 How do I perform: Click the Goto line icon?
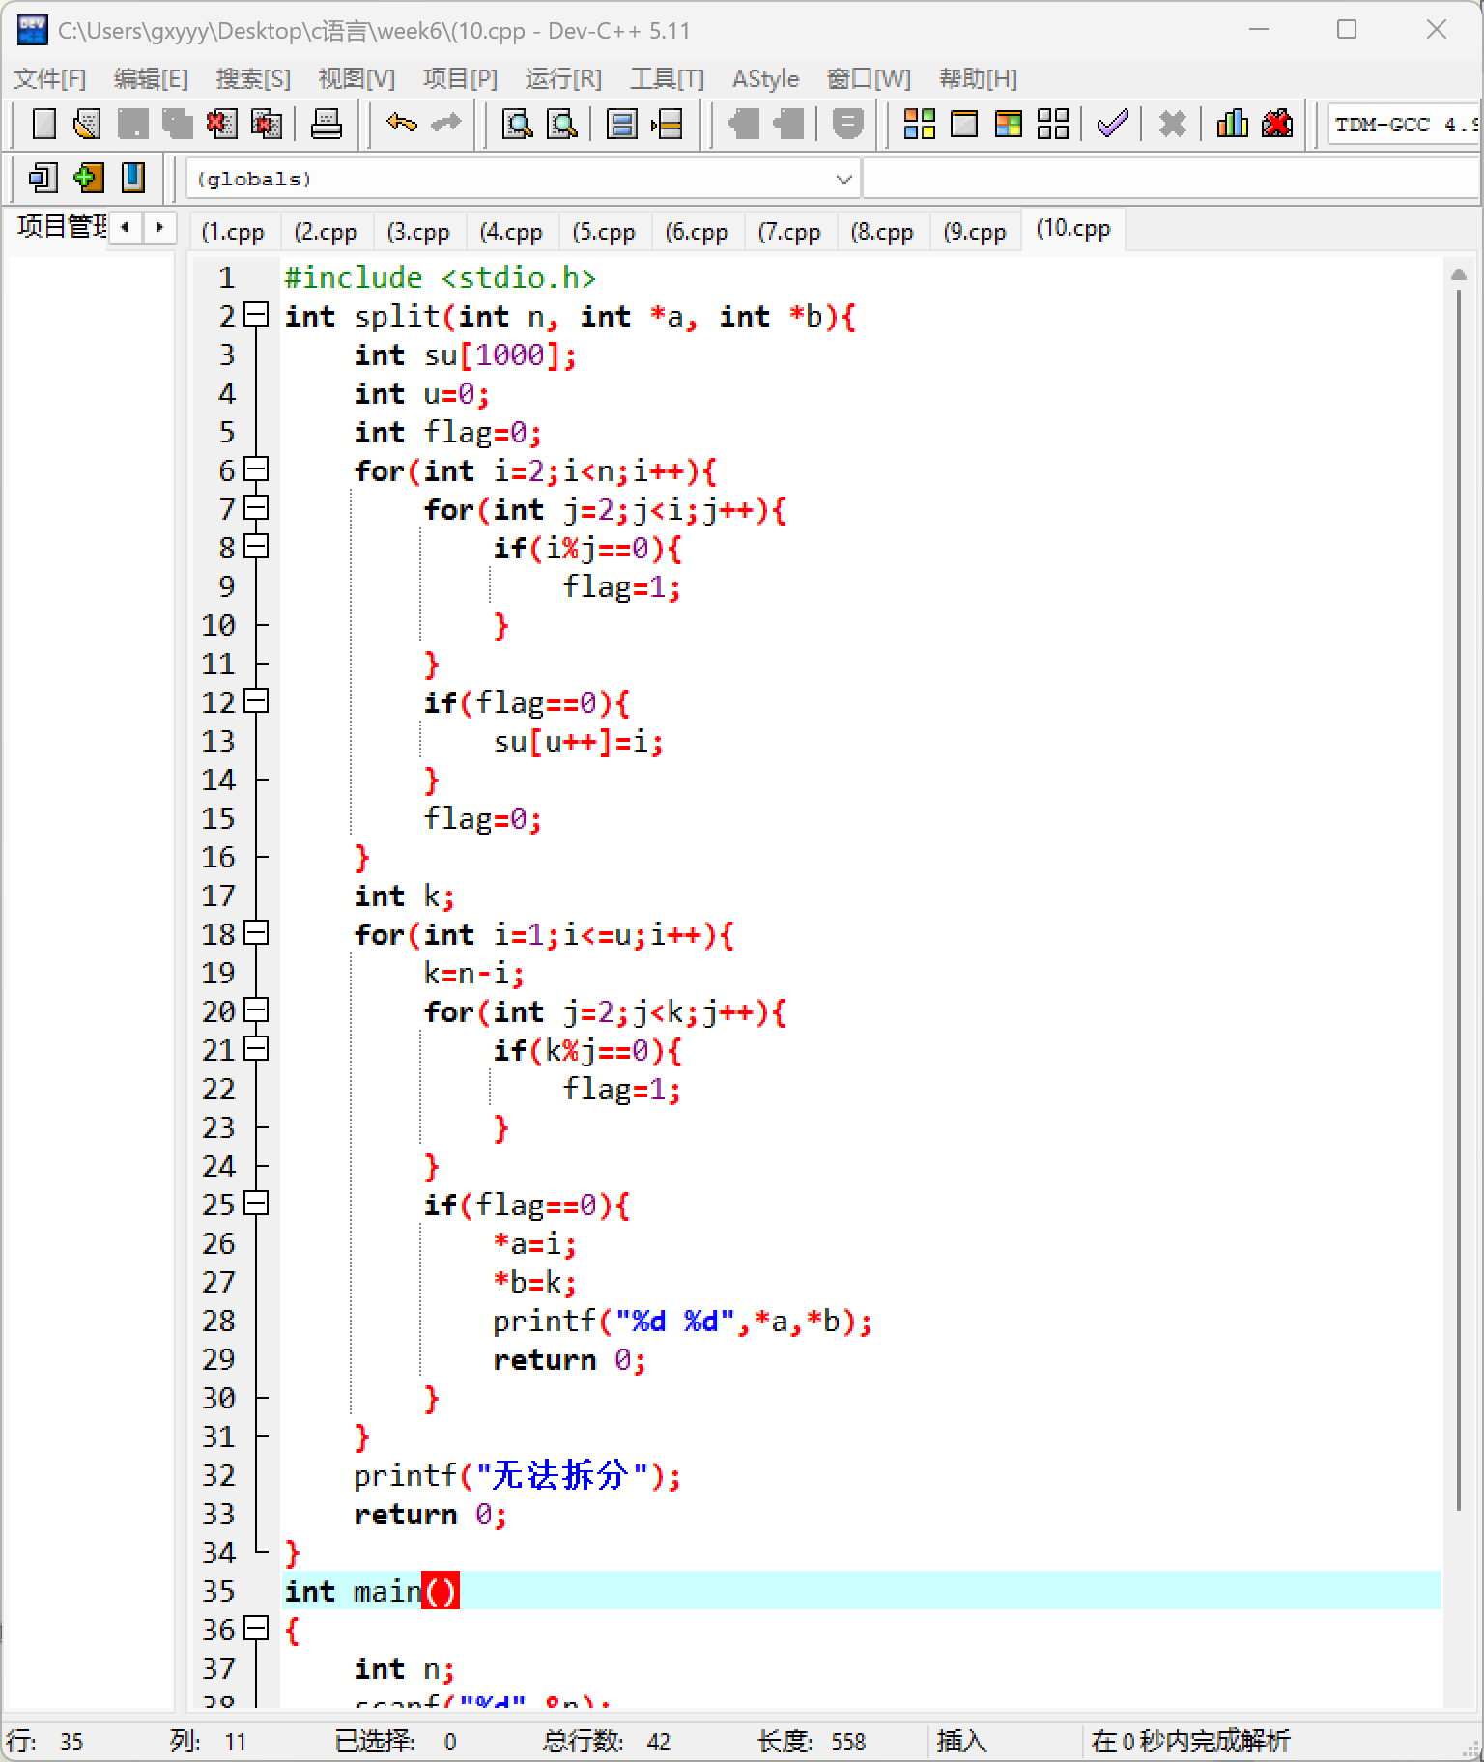pyautogui.click(x=667, y=124)
